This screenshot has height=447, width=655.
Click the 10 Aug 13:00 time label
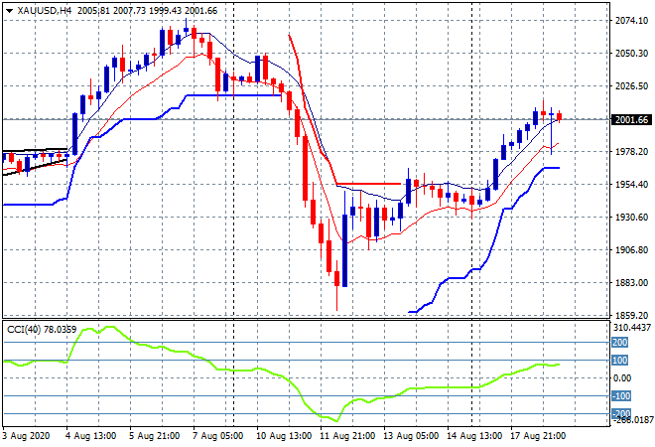[285, 436]
